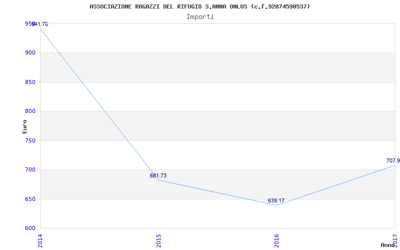Click the 2015 x-axis label

[x=158, y=241]
